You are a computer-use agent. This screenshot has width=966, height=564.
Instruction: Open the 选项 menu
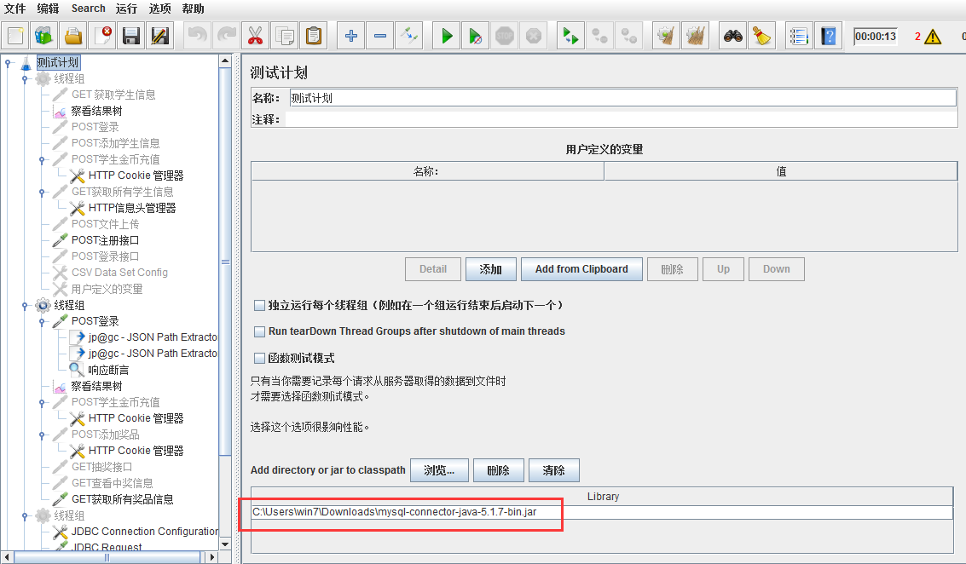[159, 9]
